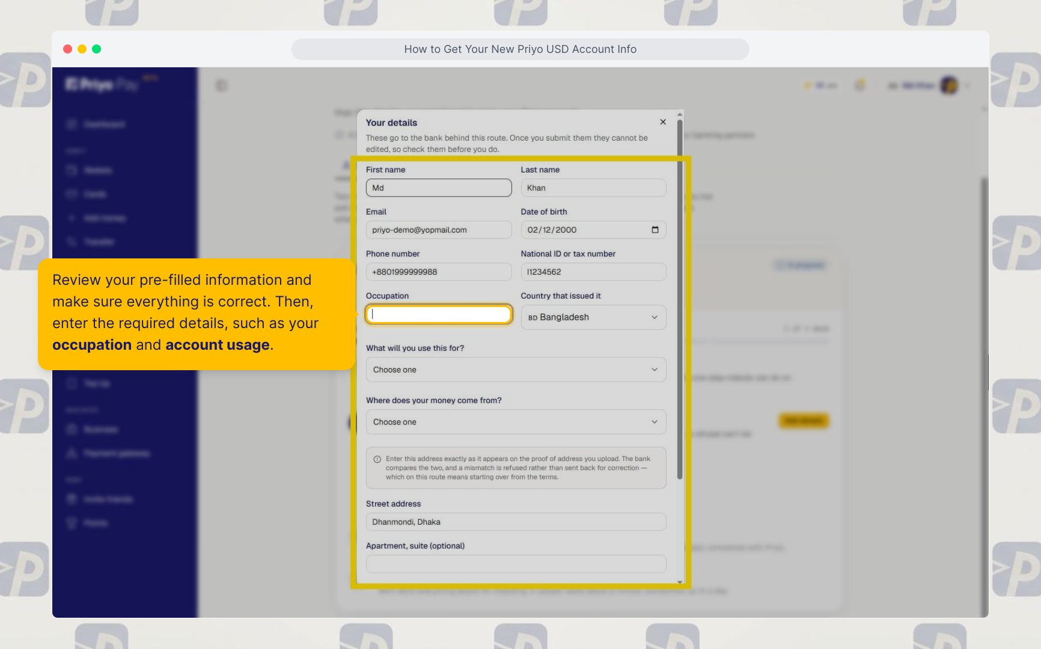
Task: Click National ID or tax number field
Action: (593, 272)
